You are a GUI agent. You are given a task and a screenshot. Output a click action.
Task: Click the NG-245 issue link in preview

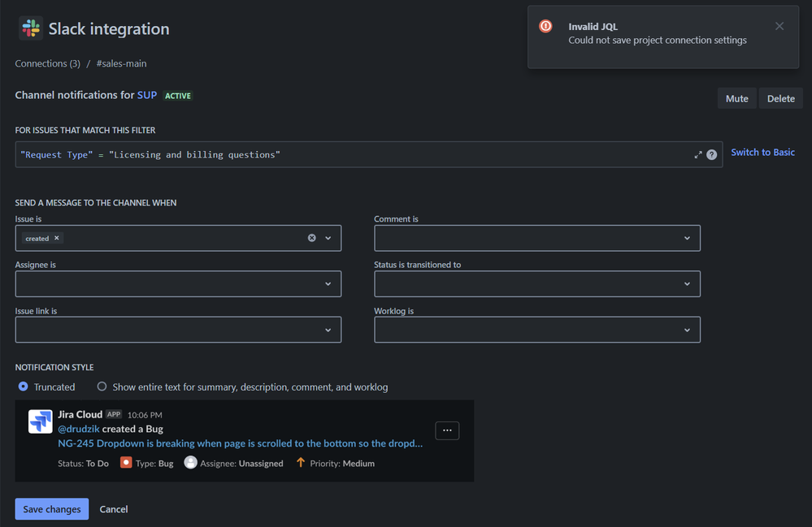pos(241,443)
